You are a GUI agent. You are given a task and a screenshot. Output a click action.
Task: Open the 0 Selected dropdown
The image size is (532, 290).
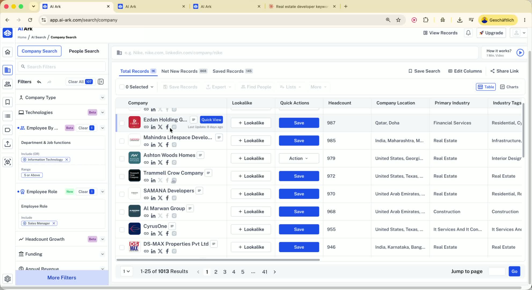(x=140, y=87)
